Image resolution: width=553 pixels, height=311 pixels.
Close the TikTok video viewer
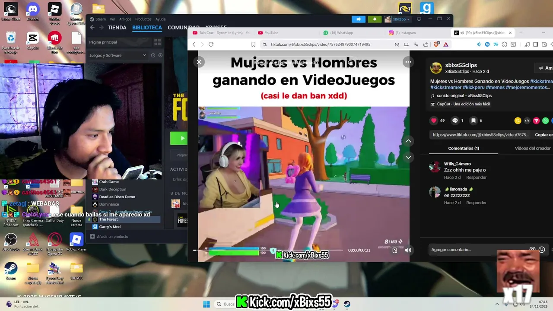click(199, 62)
